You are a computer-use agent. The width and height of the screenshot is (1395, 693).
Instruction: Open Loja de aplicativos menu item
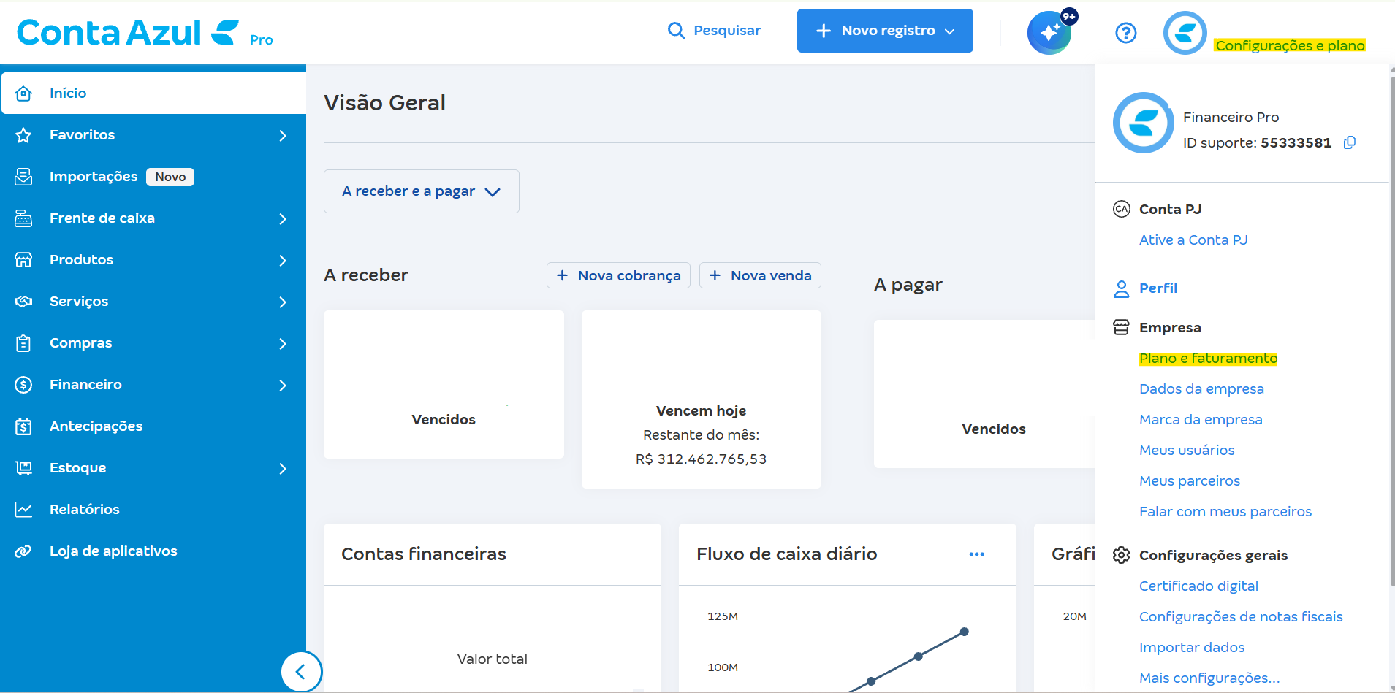[x=153, y=551]
